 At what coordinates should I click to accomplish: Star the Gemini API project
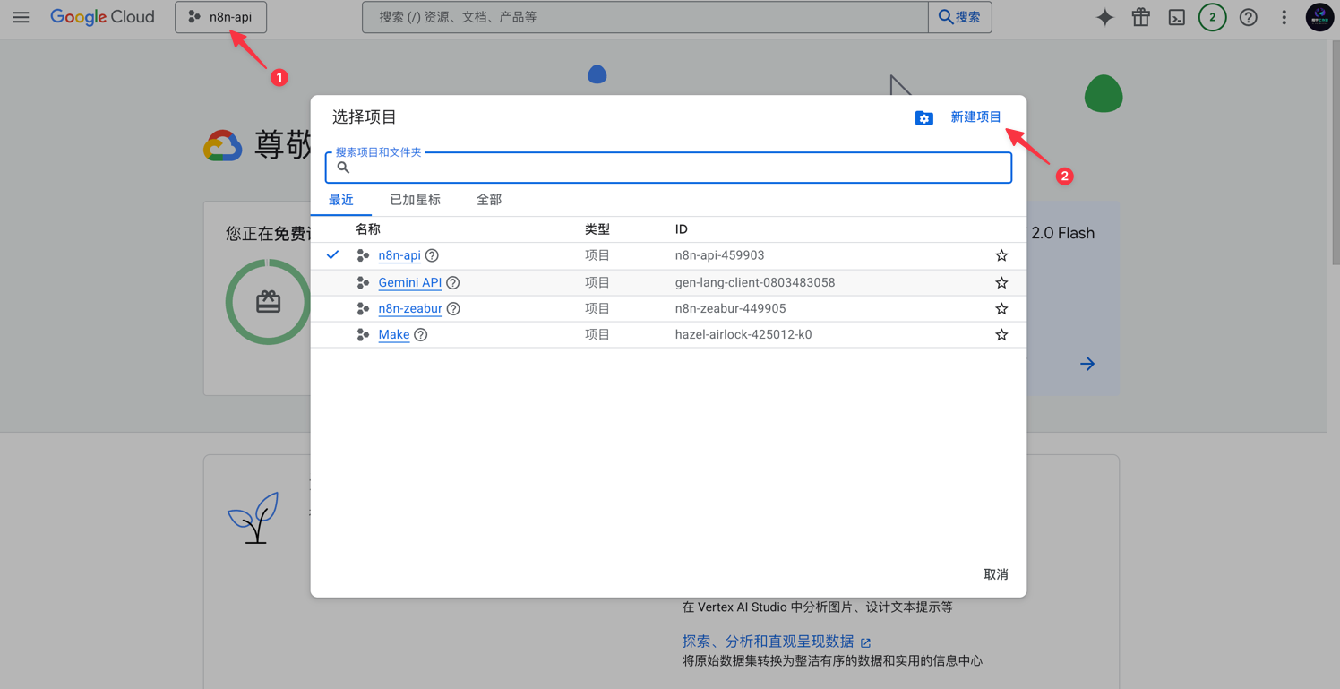(1001, 281)
